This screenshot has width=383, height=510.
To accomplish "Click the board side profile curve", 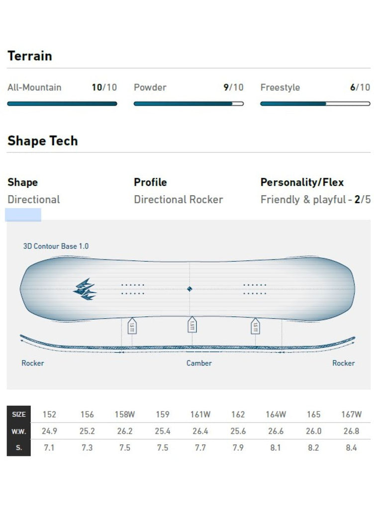I will pos(188,344).
